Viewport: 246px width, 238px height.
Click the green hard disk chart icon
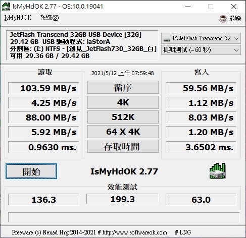(x=217, y=171)
